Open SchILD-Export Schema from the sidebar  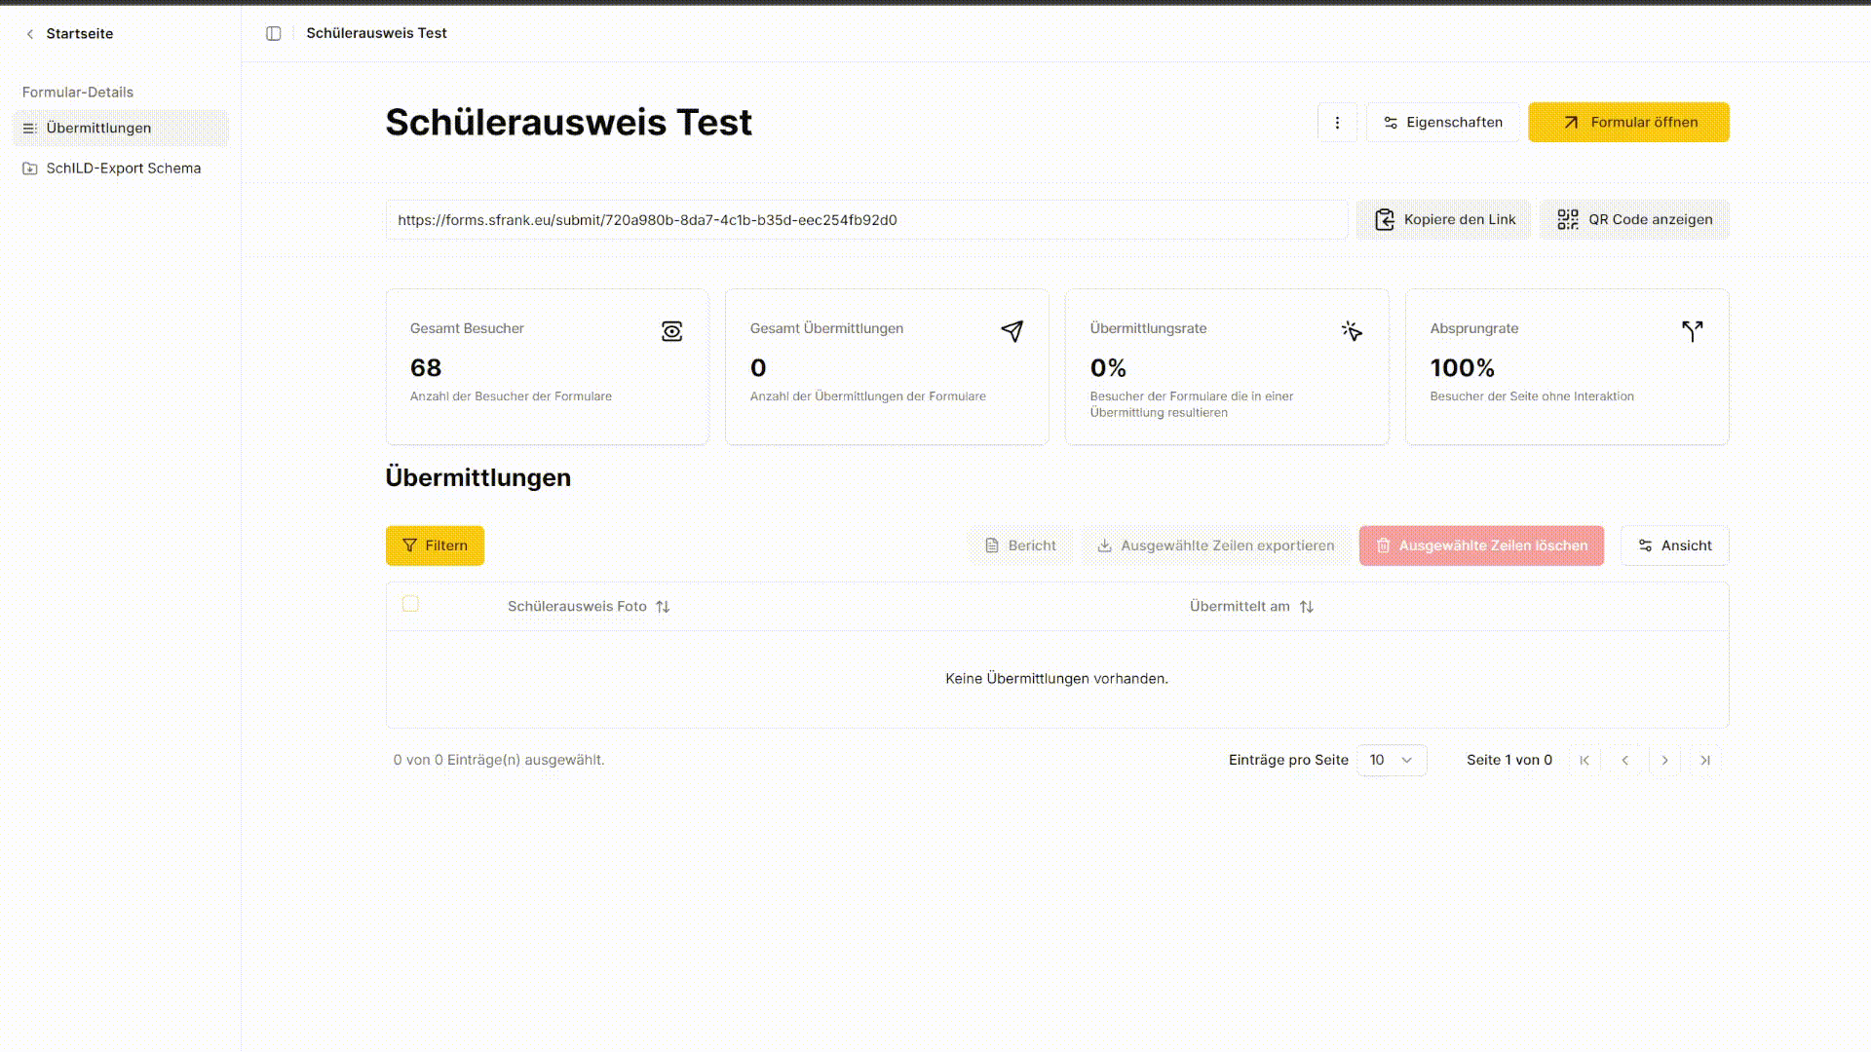pos(124,168)
